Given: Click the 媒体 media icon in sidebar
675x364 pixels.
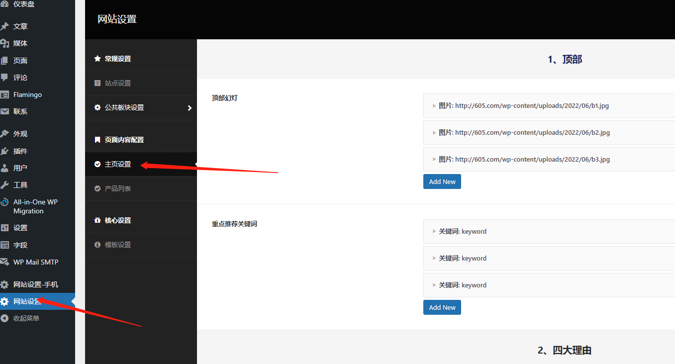Looking at the screenshot, I should [x=4, y=43].
